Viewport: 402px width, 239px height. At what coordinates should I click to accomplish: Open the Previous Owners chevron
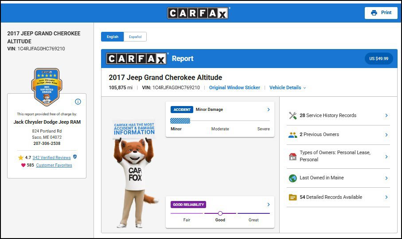pyautogui.click(x=386, y=135)
